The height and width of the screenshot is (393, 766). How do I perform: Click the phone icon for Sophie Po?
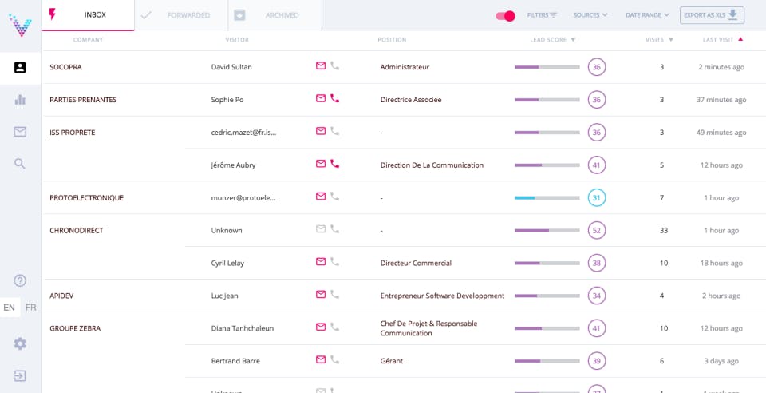click(x=335, y=99)
